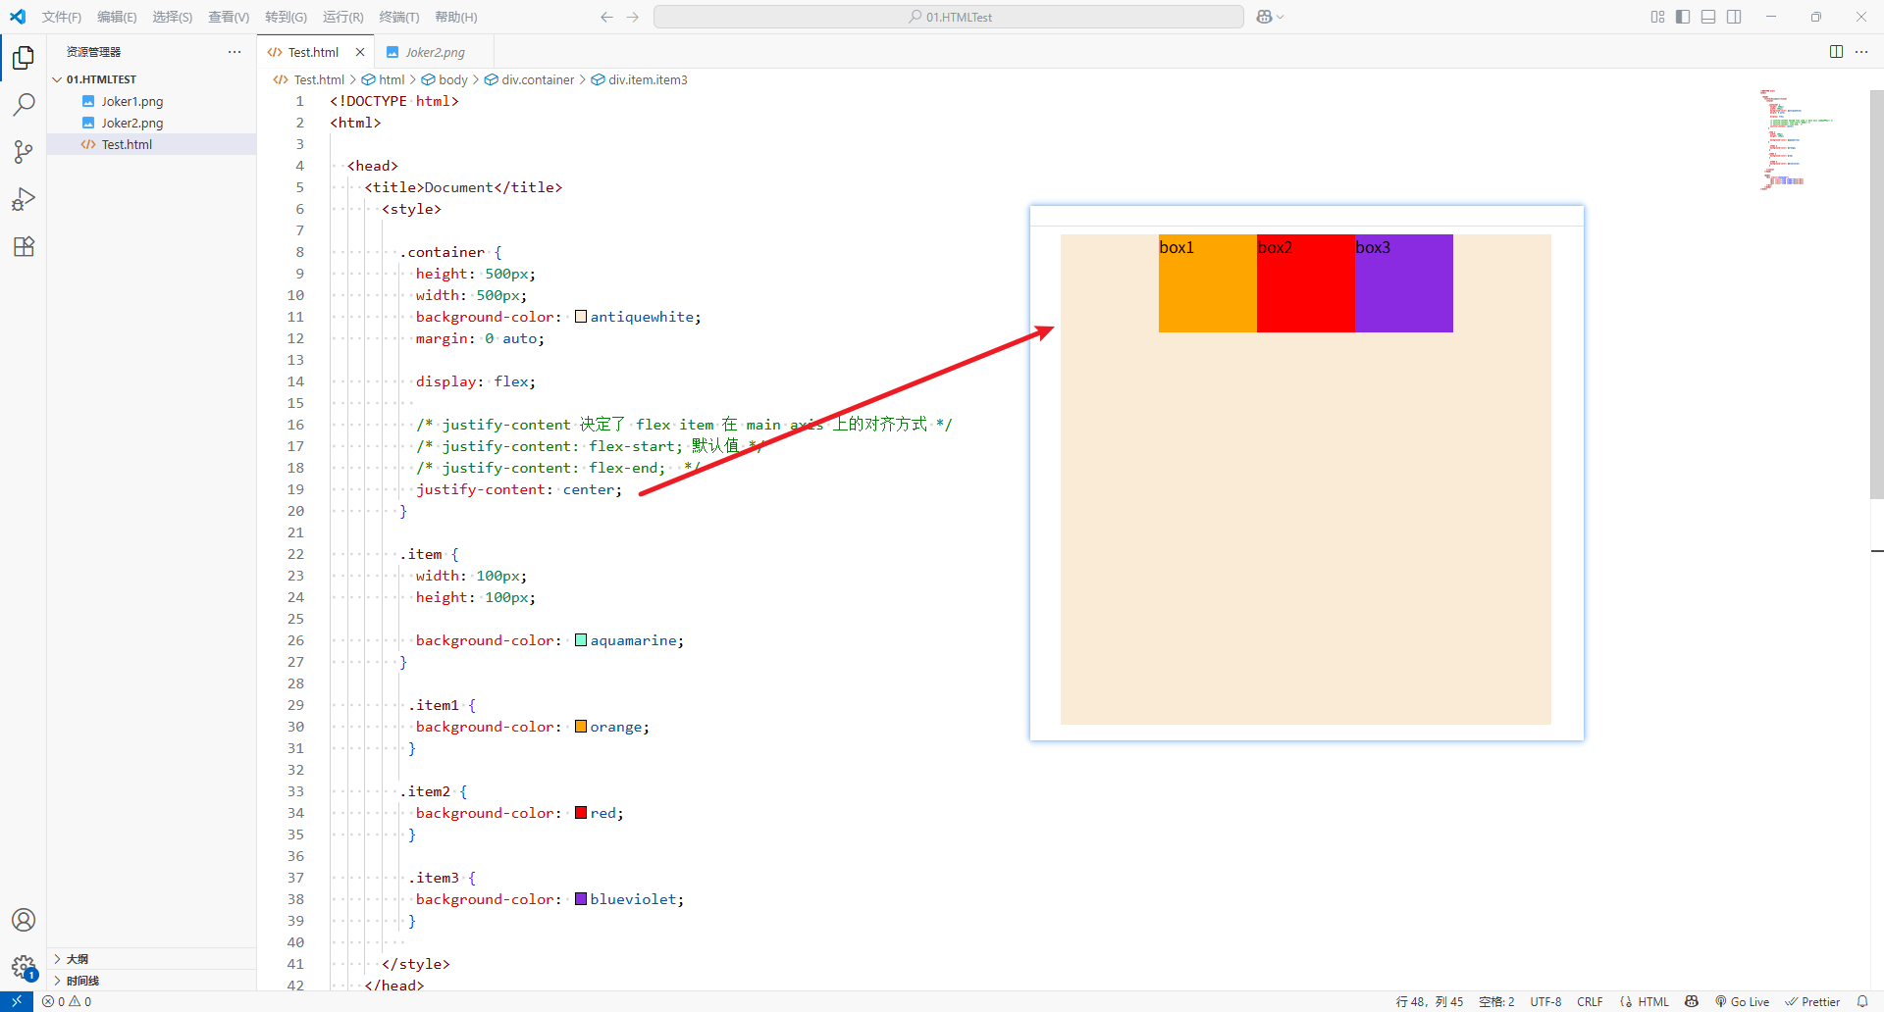Screen dimensions: 1884x1012
Task: Toggle the secondary side bar
Action: click(1734, 17)
